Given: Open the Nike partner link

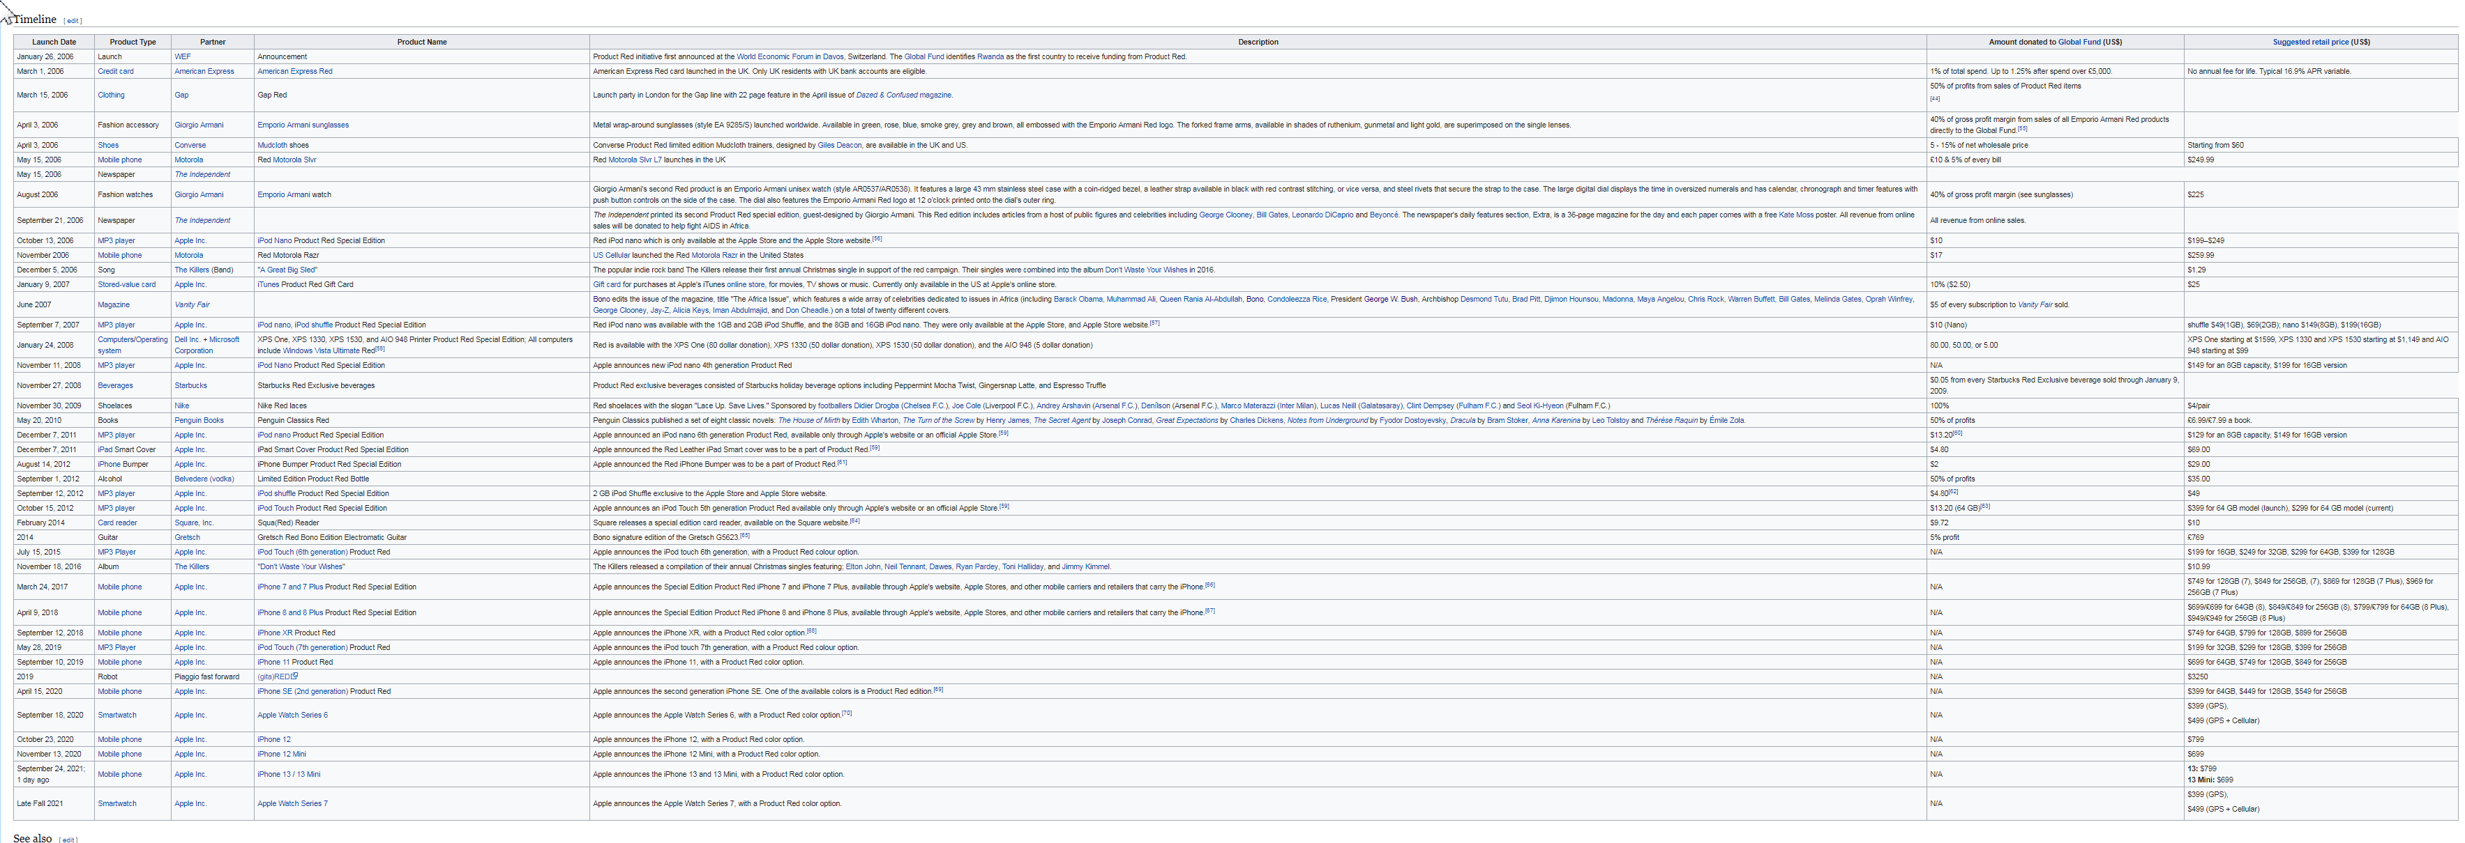Looking at the screenshot, I should pyautogui.click(x=182, y=405).
